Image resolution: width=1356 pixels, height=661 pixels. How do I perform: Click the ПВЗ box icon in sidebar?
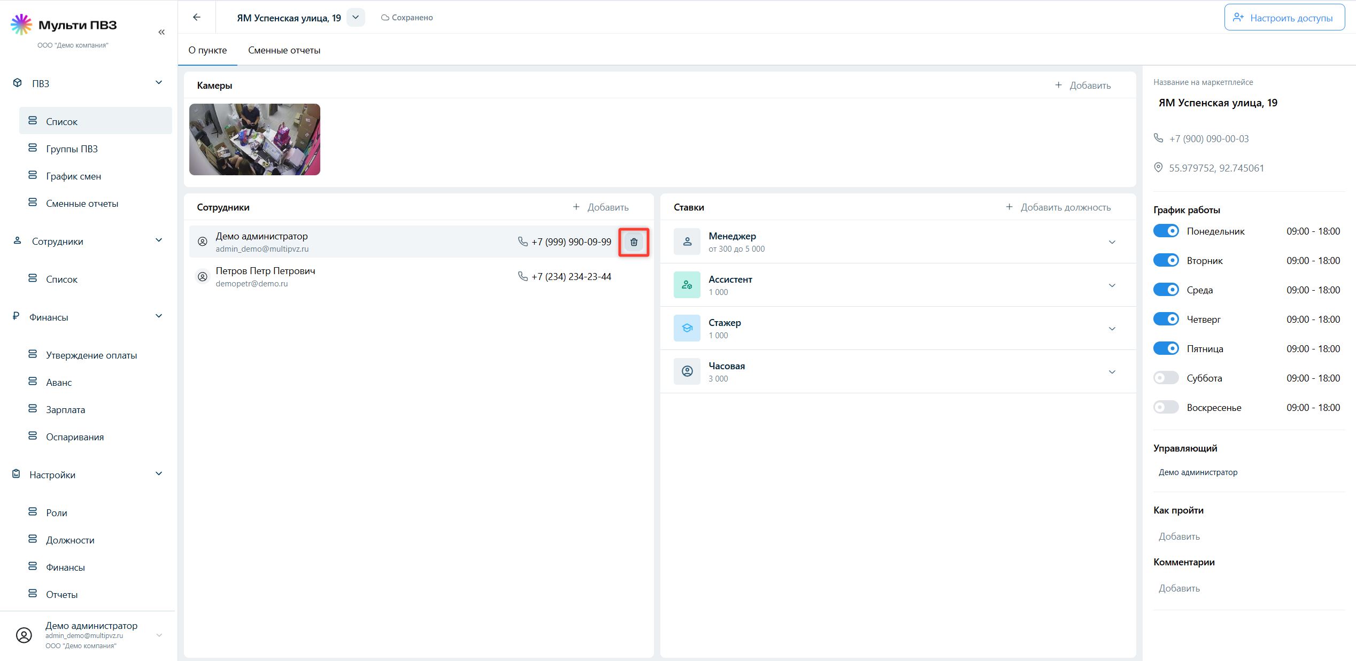tap(18, 83)
